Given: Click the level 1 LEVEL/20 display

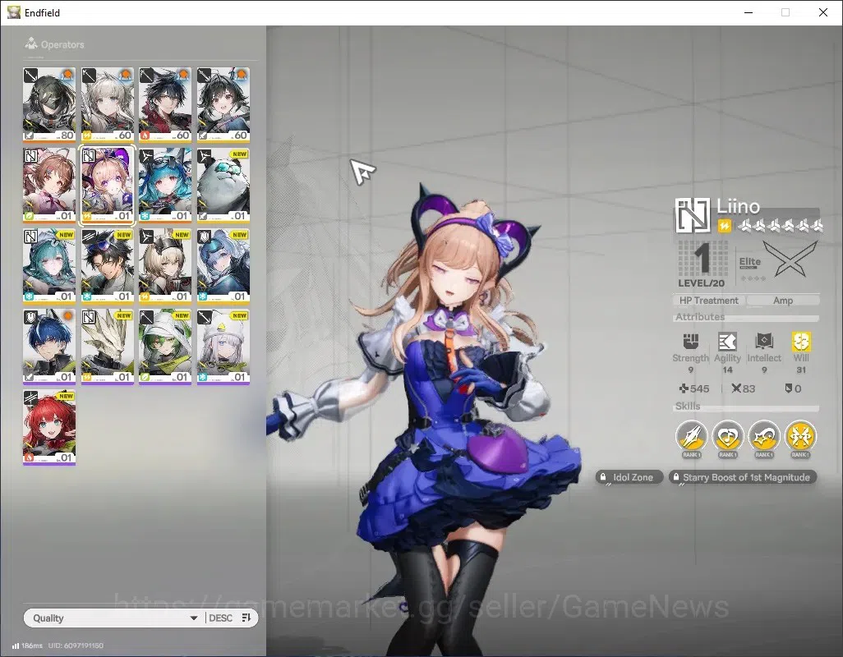Looking at the screenshot, I should (x=702, y=264).
